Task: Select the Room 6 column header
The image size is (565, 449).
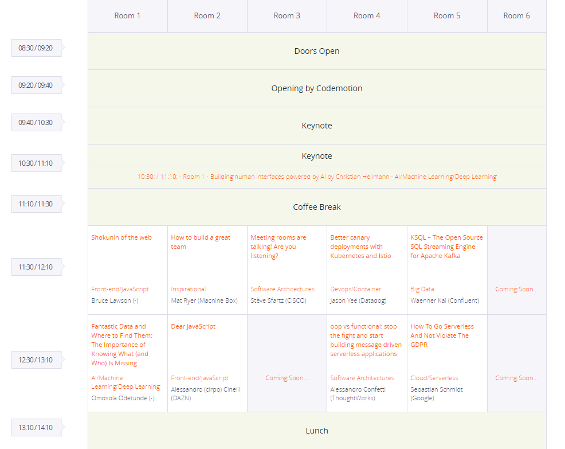Action: pos(516,15)
